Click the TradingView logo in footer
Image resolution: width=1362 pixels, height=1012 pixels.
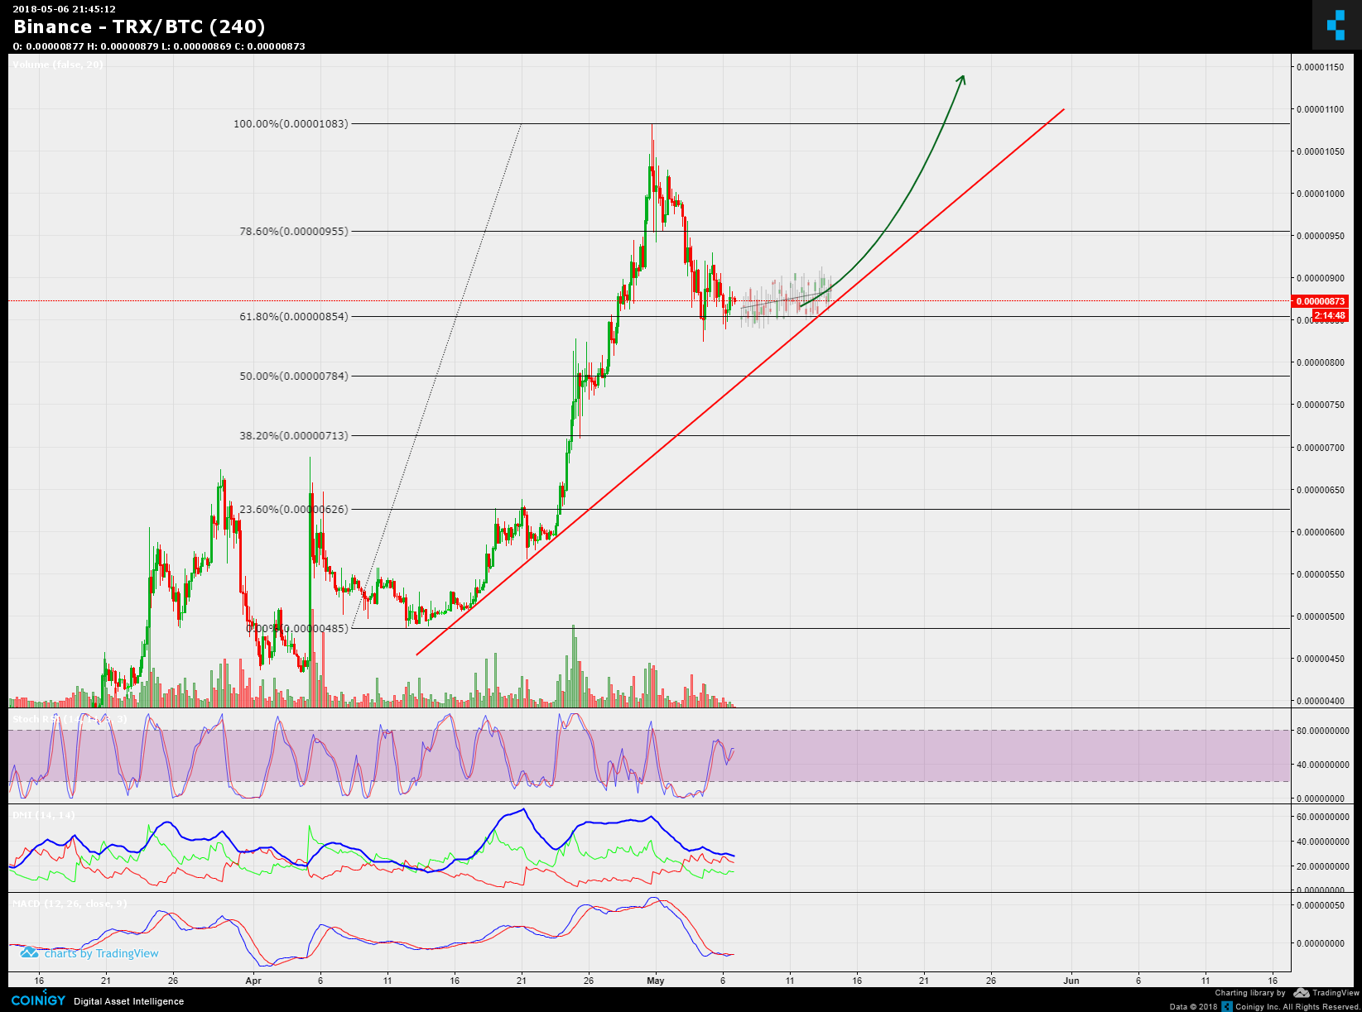click(1326, 993)
